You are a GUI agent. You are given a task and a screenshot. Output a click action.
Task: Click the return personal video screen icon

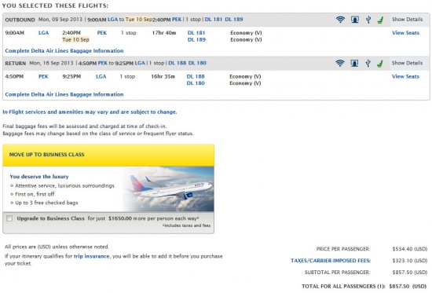click(354, 63)
